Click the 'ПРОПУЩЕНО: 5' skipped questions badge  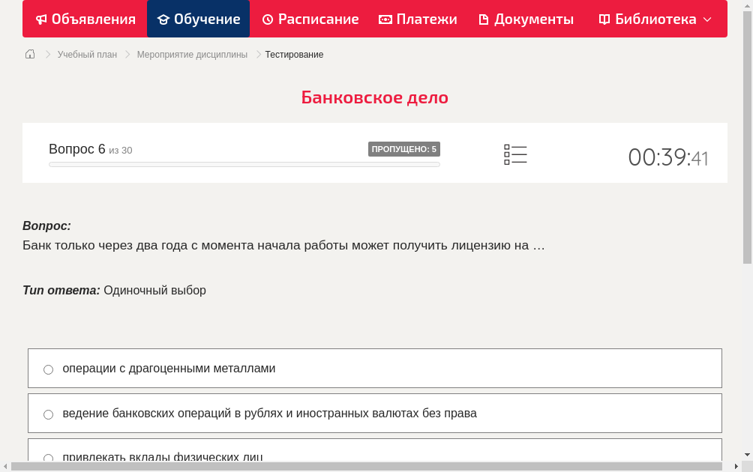tap(404, 149)
